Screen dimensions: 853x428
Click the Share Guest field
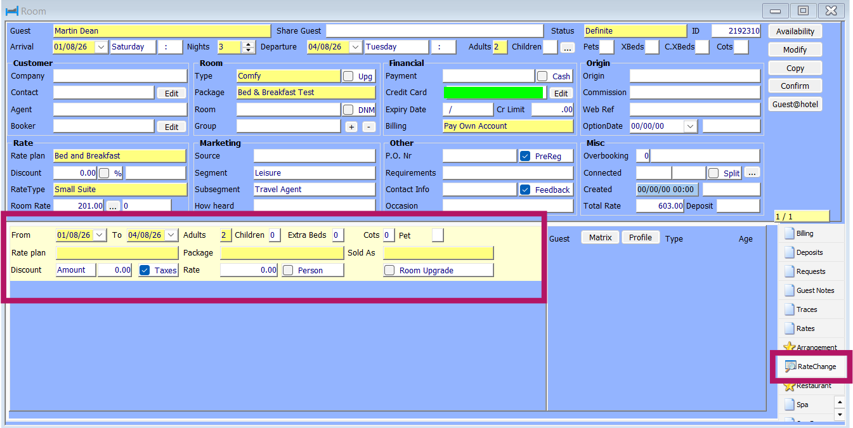[434, 30]
